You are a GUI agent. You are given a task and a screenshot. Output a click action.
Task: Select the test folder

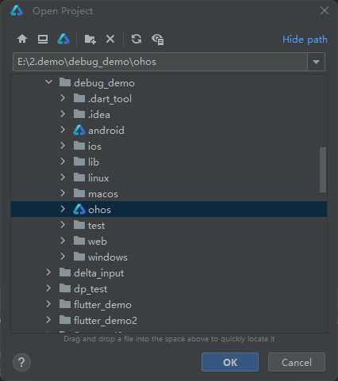click(96, 226)
